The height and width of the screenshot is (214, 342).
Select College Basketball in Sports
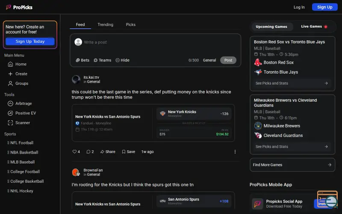point(26,181)
